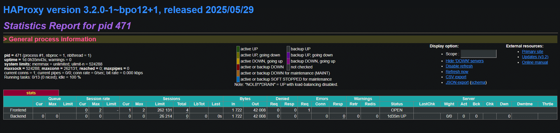Click the Server column group header

click(468, 99)
